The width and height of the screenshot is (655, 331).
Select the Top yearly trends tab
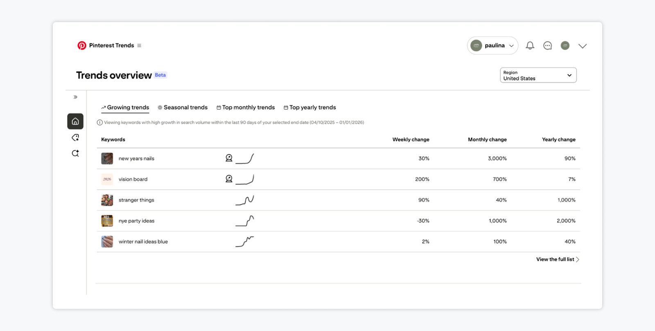pos(310,107)
